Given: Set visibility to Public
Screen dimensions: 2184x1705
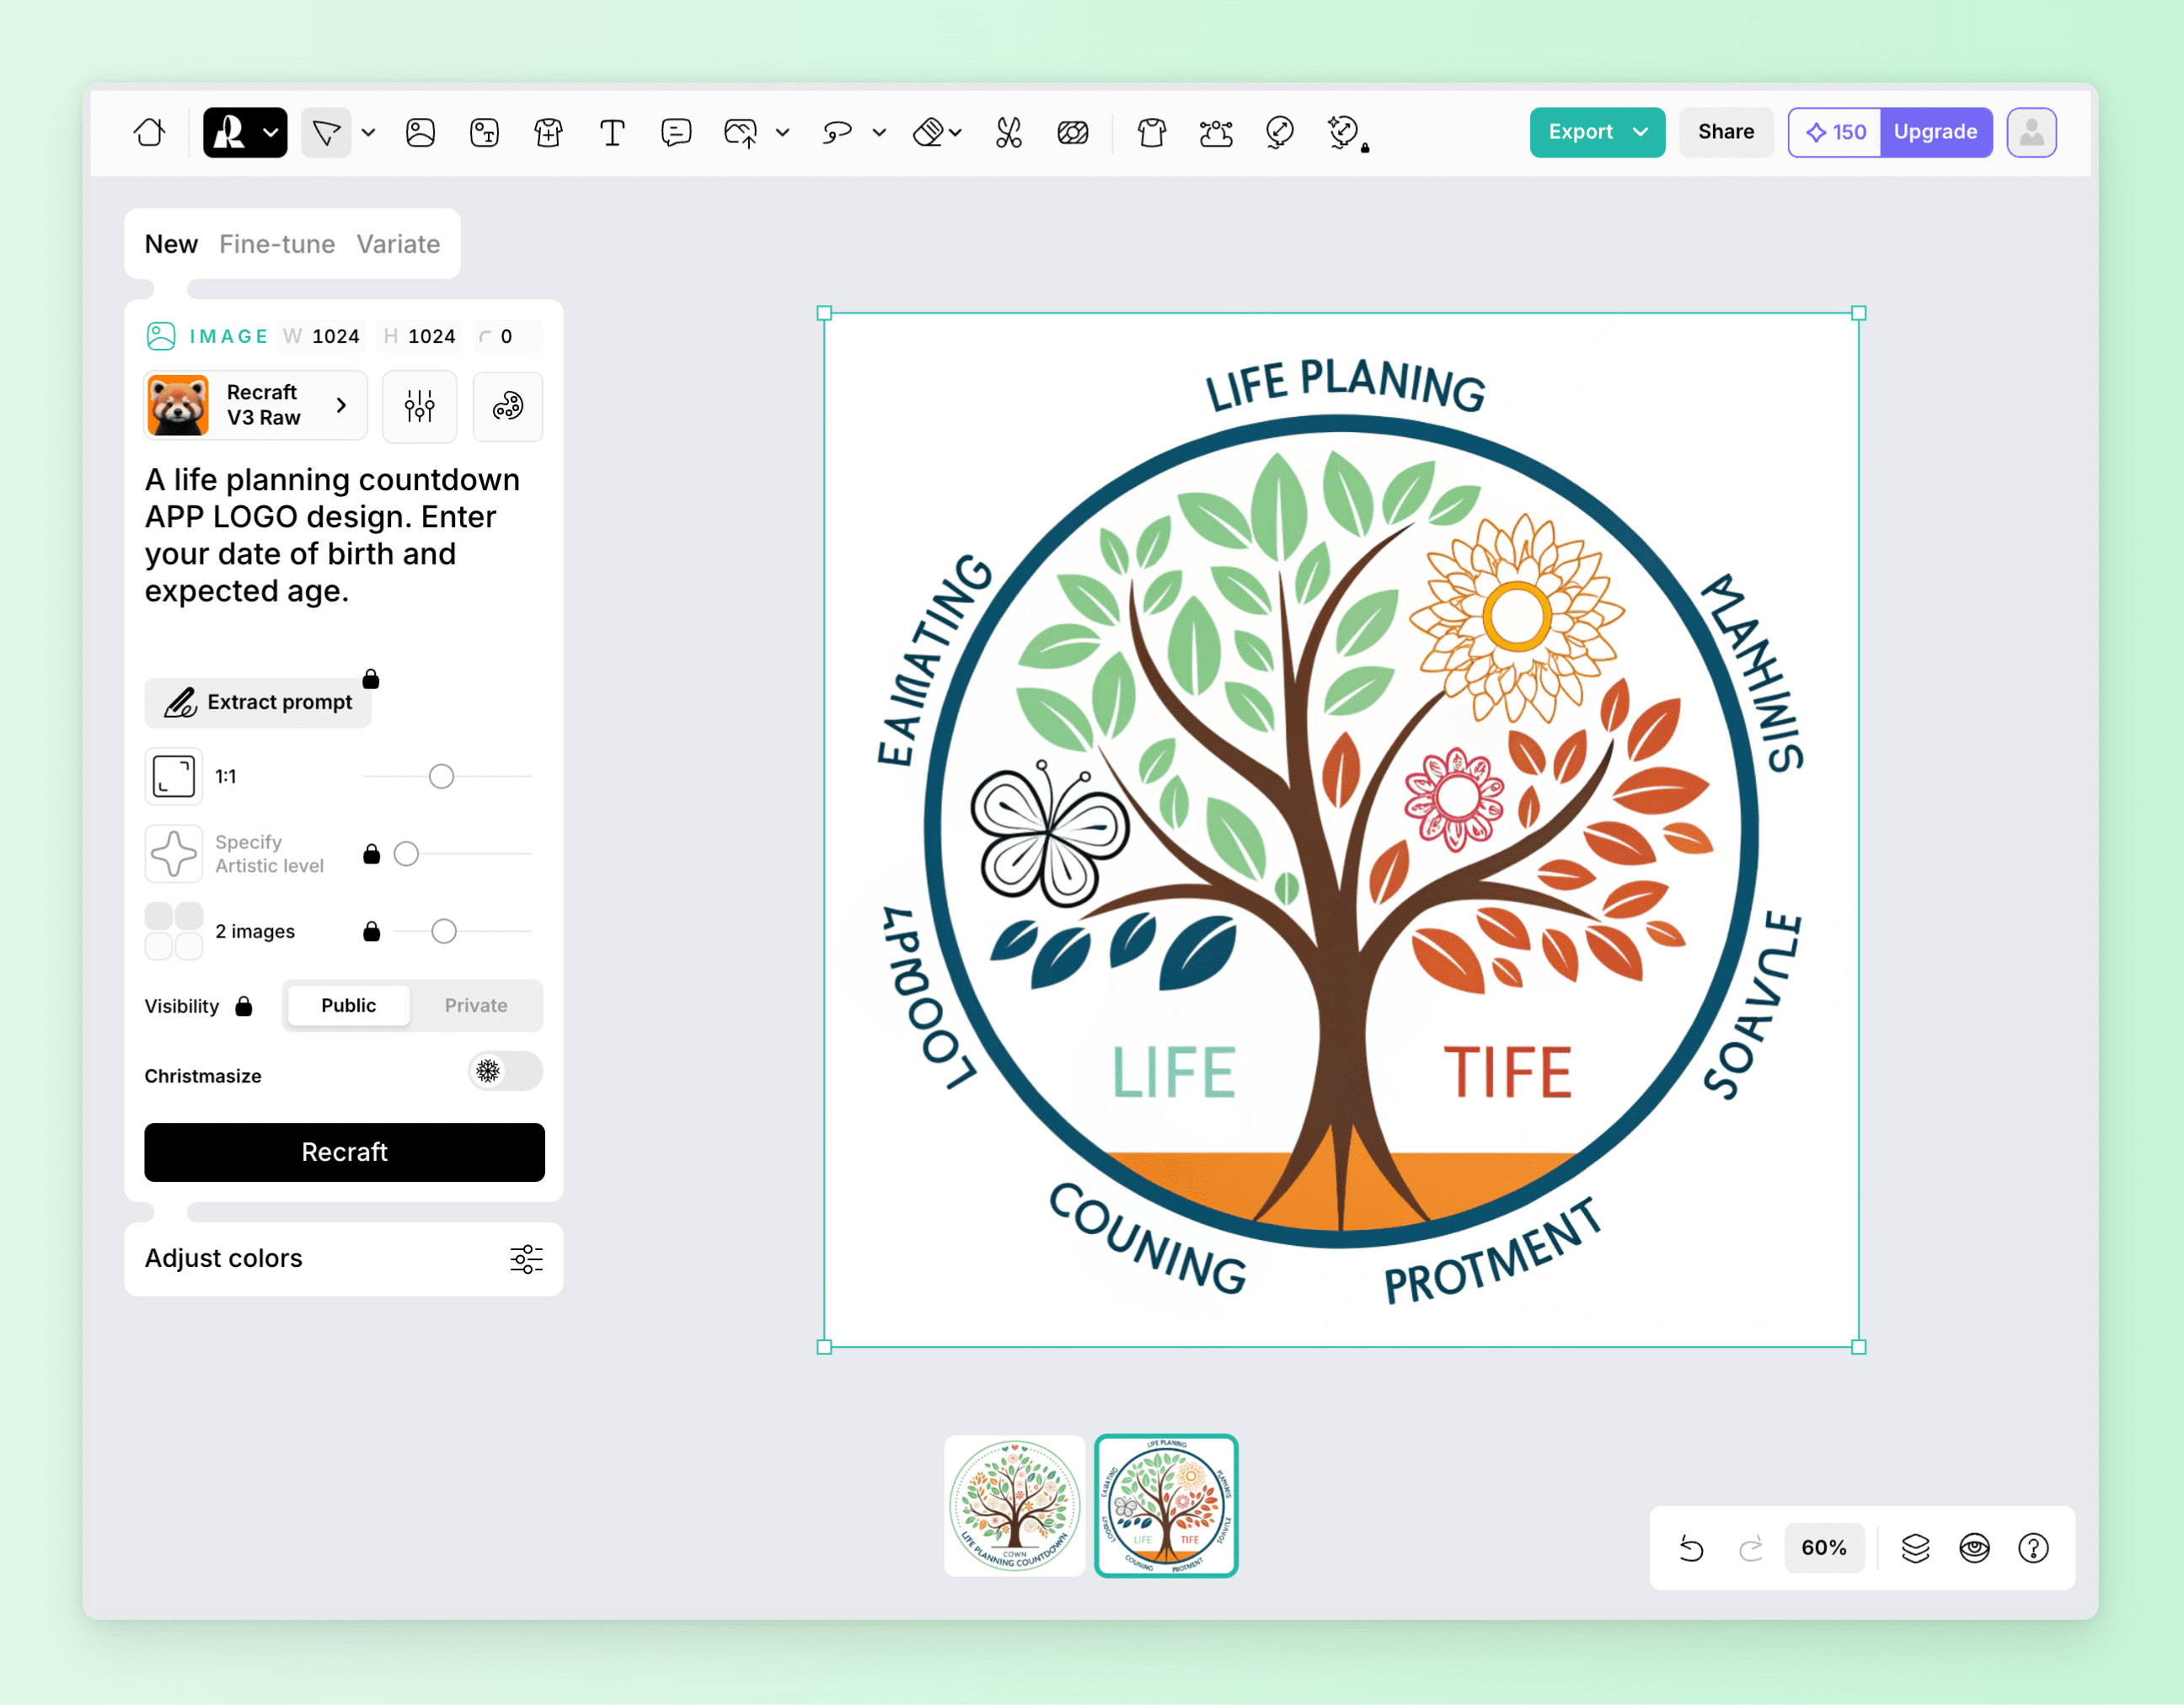Looking at the screenshot, I should (x=348, y=1005).
